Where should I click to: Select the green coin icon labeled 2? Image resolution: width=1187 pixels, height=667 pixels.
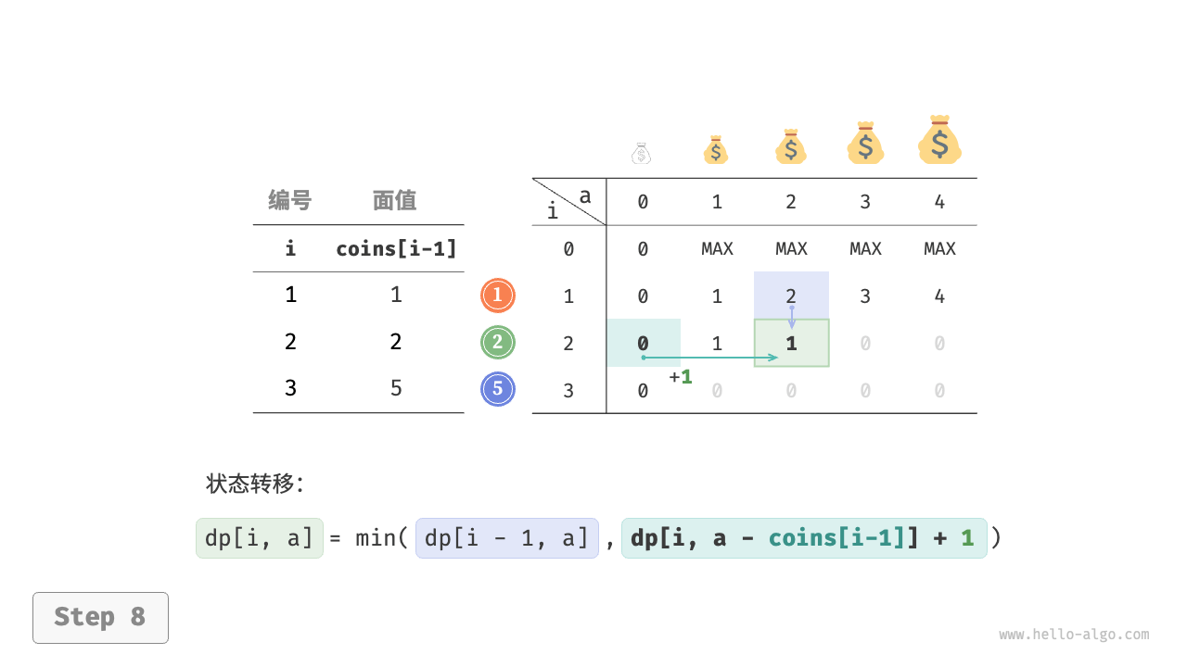click(x=498, y=343)
